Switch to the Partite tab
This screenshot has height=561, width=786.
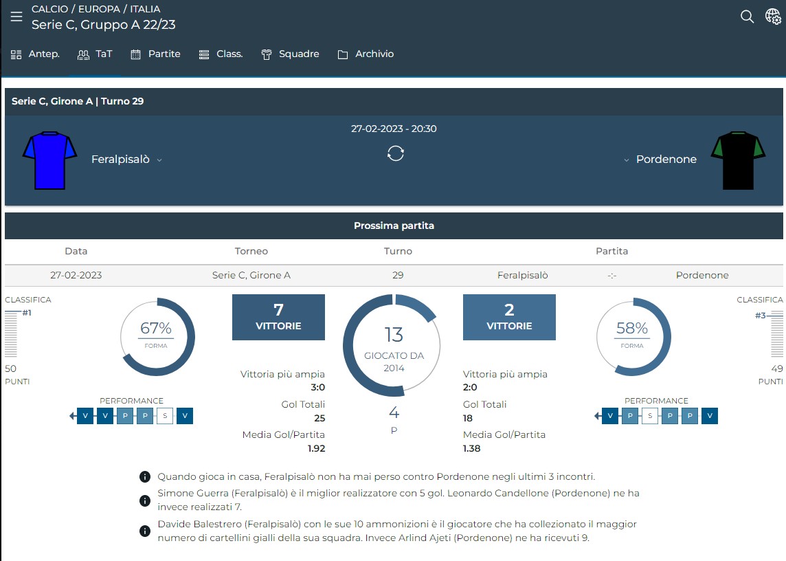[x=156, y=54]
